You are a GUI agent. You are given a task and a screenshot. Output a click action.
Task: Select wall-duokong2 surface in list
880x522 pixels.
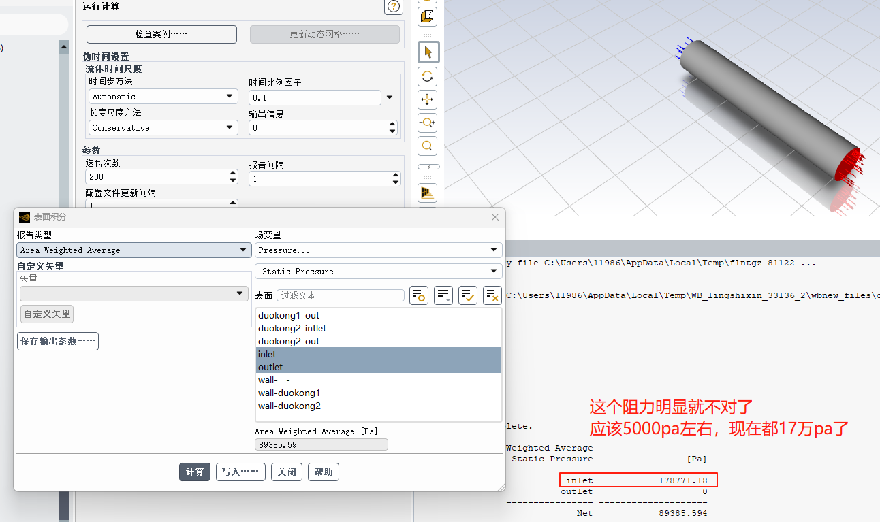pyautogui.click(x=289, y=406)
